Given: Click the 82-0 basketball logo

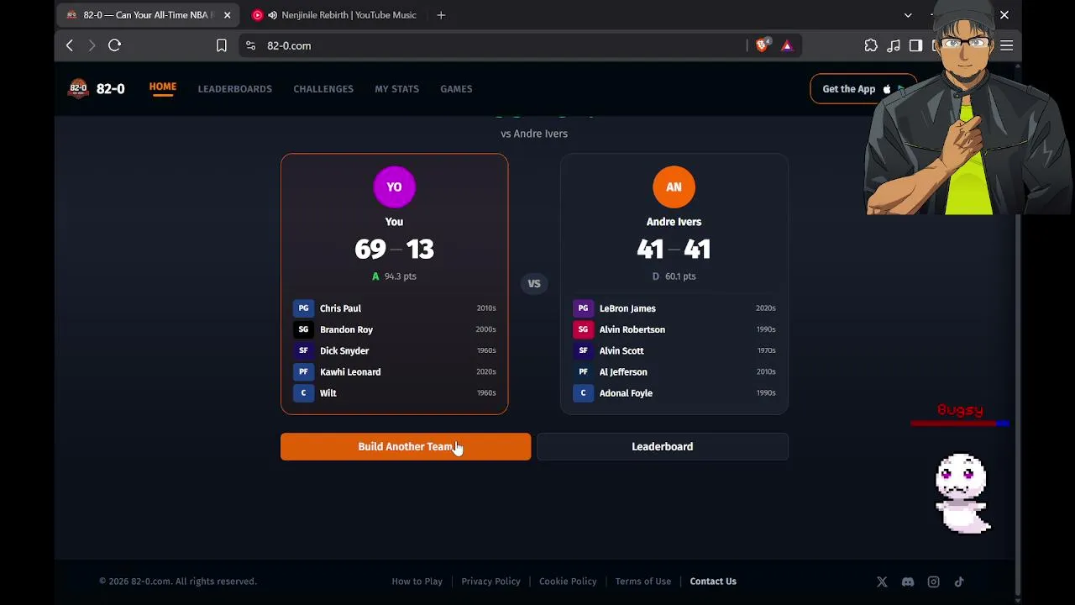Looking at the screenshot, I should pos(78,88).
